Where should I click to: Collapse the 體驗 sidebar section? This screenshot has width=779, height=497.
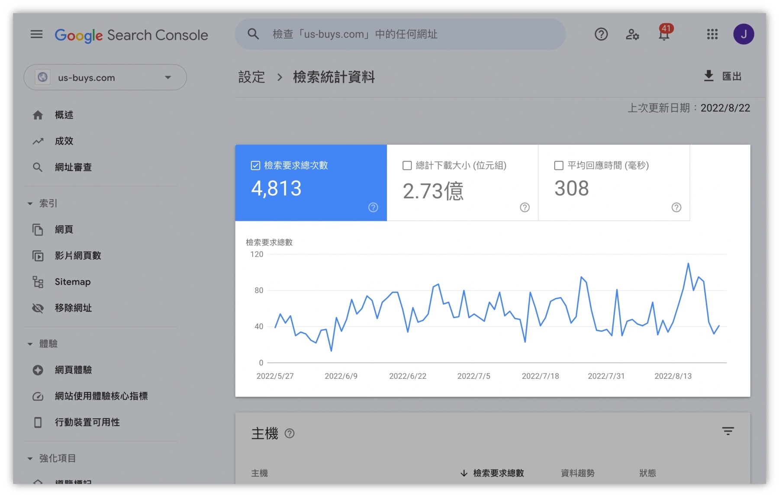pyautogui.click(x=30, y=343)
